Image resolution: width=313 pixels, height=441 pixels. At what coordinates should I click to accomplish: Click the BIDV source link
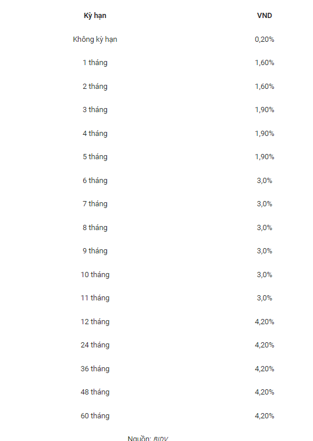coord(161,439)
